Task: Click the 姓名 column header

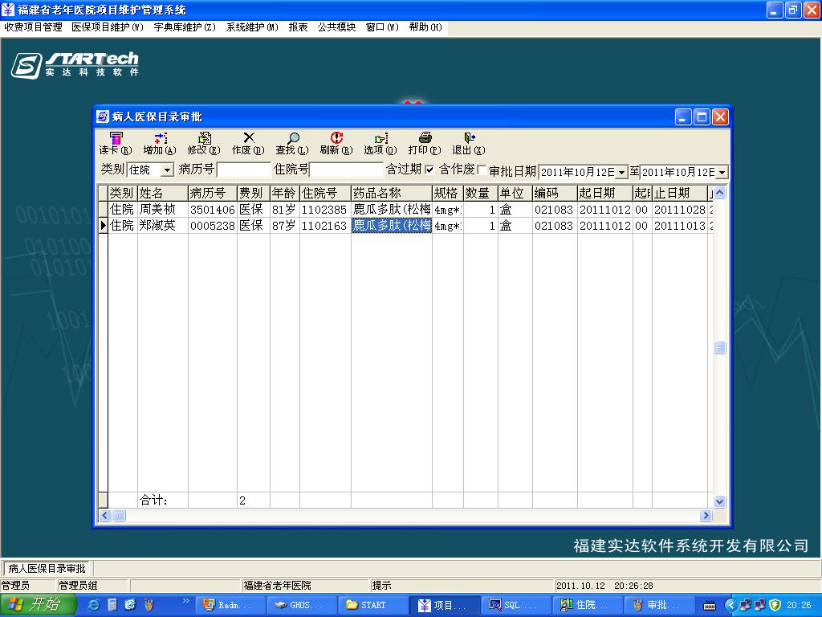Action: pos(162,193)
